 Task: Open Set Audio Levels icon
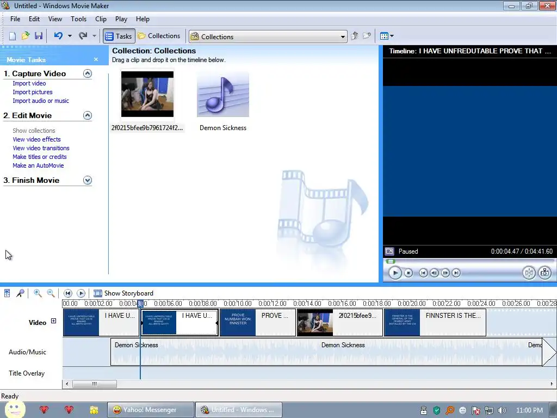coord(7,293)
